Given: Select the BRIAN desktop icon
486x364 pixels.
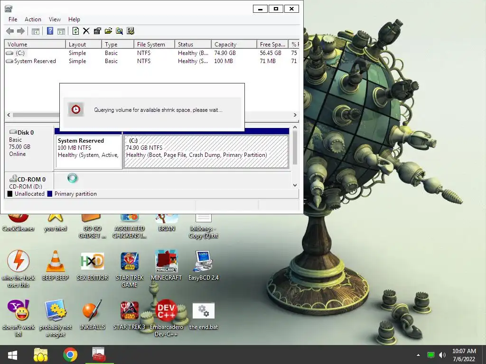Looking at the screenshot, I should pos(167,223).
